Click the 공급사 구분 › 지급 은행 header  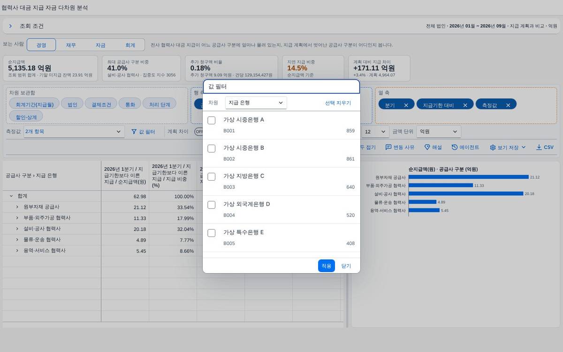tap(52, 176)
